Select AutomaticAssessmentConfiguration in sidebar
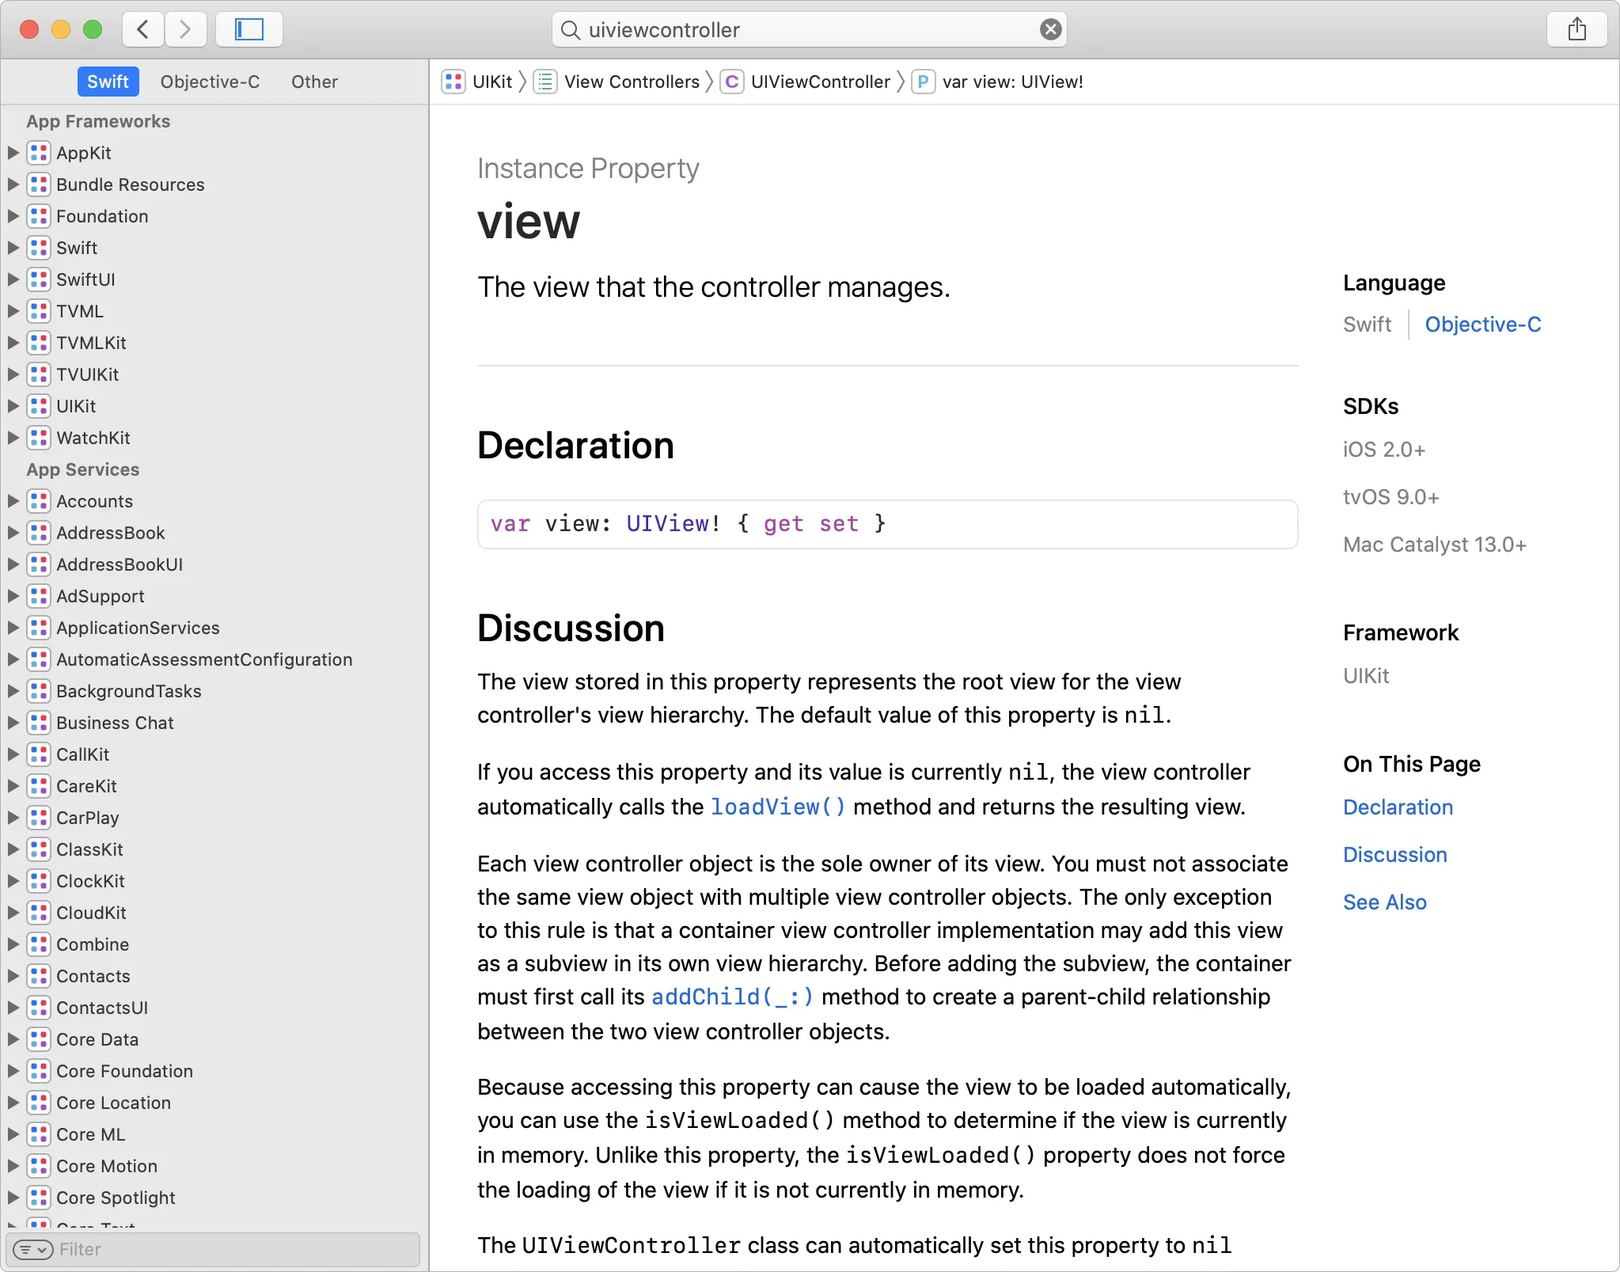The image size is (1620, 1272). 204,659
